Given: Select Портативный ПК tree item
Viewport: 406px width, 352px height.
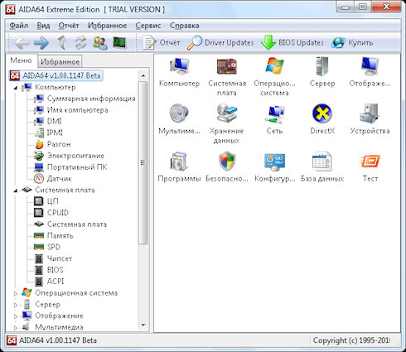Looking at the screenshot, I should click(x=70, y=167).
